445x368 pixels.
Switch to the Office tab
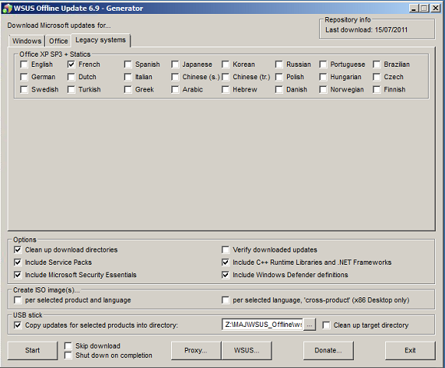pos(58,41)
